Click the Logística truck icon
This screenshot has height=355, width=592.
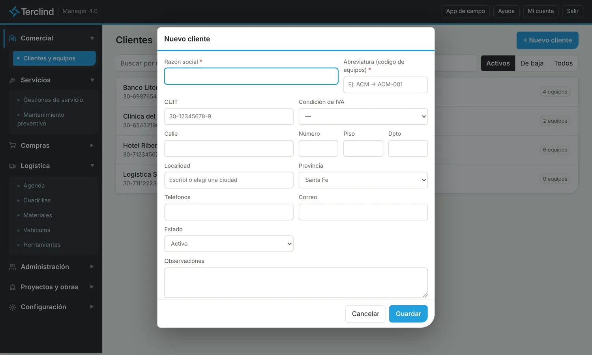tap(13, 166)
